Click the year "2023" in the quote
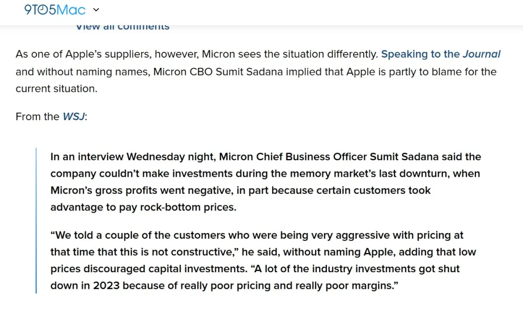The height and width of the screenshot is (309, 523). pyautogui.click(x=106, y=286)
